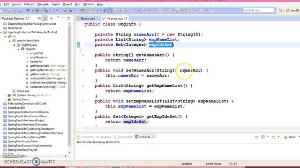
Task: Select the SpringBeanScopesDemo project
Action: 23,141
